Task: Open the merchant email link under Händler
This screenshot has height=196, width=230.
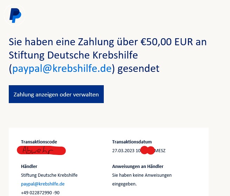Action: [x=42, y=184]
